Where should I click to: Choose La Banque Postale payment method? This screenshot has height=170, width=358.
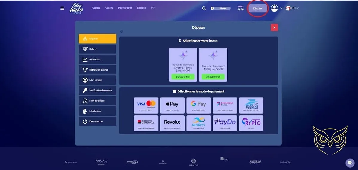pyautogui.click(x=251, y=105)
